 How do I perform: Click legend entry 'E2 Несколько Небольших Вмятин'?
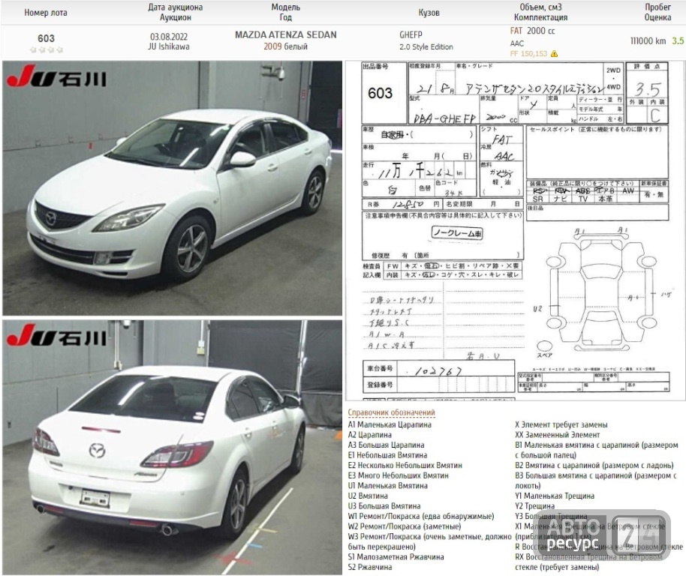tap(405, 466)
